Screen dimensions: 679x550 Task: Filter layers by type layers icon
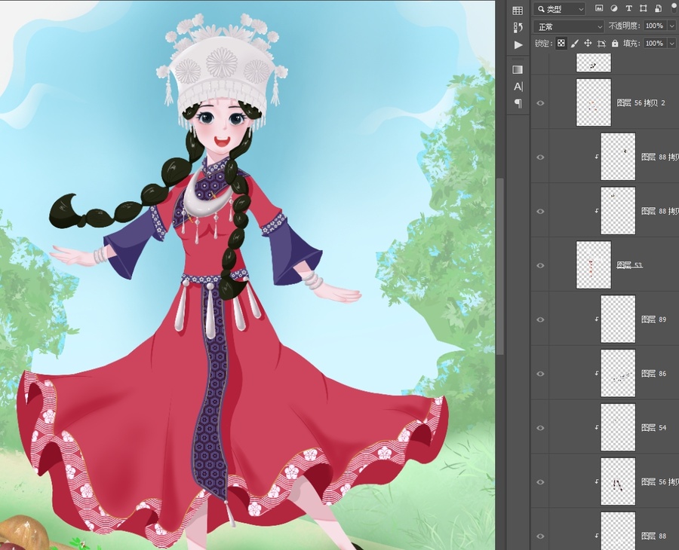coord(628,8)
